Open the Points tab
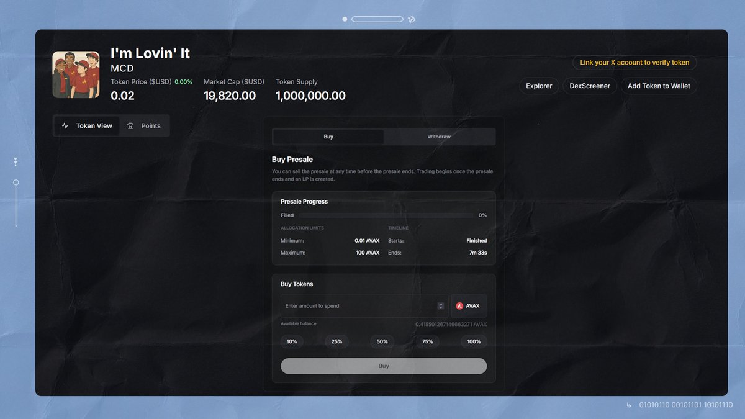 [x=143, y=126]
